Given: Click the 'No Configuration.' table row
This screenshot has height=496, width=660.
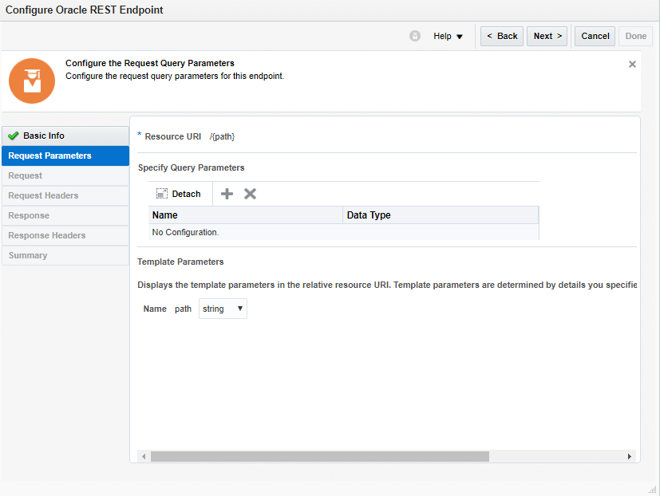Looking at the screenshot, I should (x=343, y=232).
